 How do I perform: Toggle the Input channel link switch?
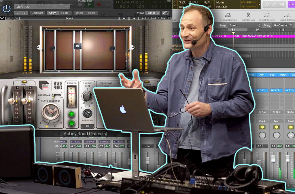24,82
